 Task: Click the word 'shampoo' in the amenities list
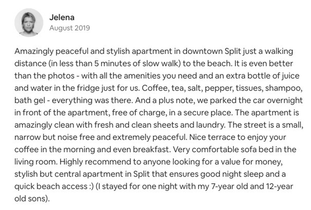(283, 88)
